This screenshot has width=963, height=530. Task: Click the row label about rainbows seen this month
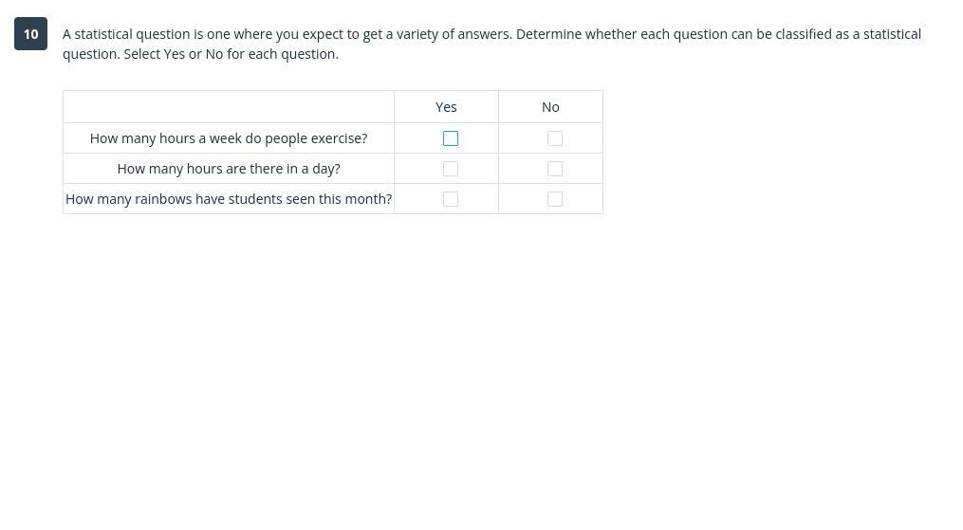[x=229, y=199]
